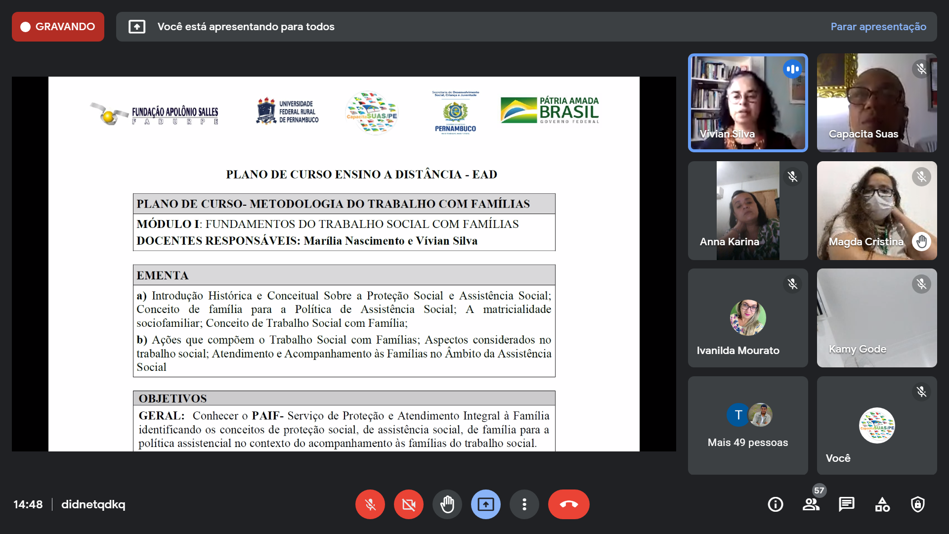Open host controls shield icon
This screenshot has height=534, width=949.
(918, 504)
